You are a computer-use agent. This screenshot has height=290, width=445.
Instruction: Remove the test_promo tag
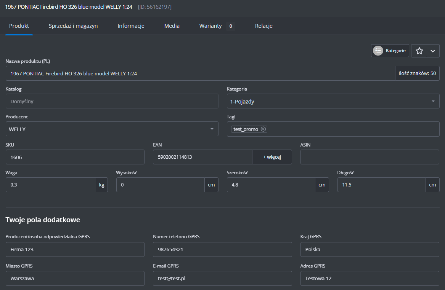coord(263,129)
